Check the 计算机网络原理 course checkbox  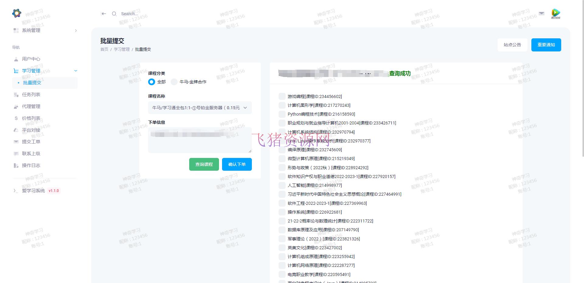pos(282,265)
